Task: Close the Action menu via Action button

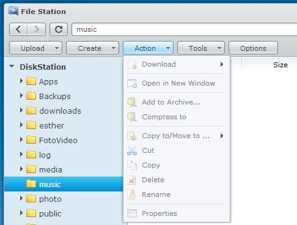Action: [148, 48]
